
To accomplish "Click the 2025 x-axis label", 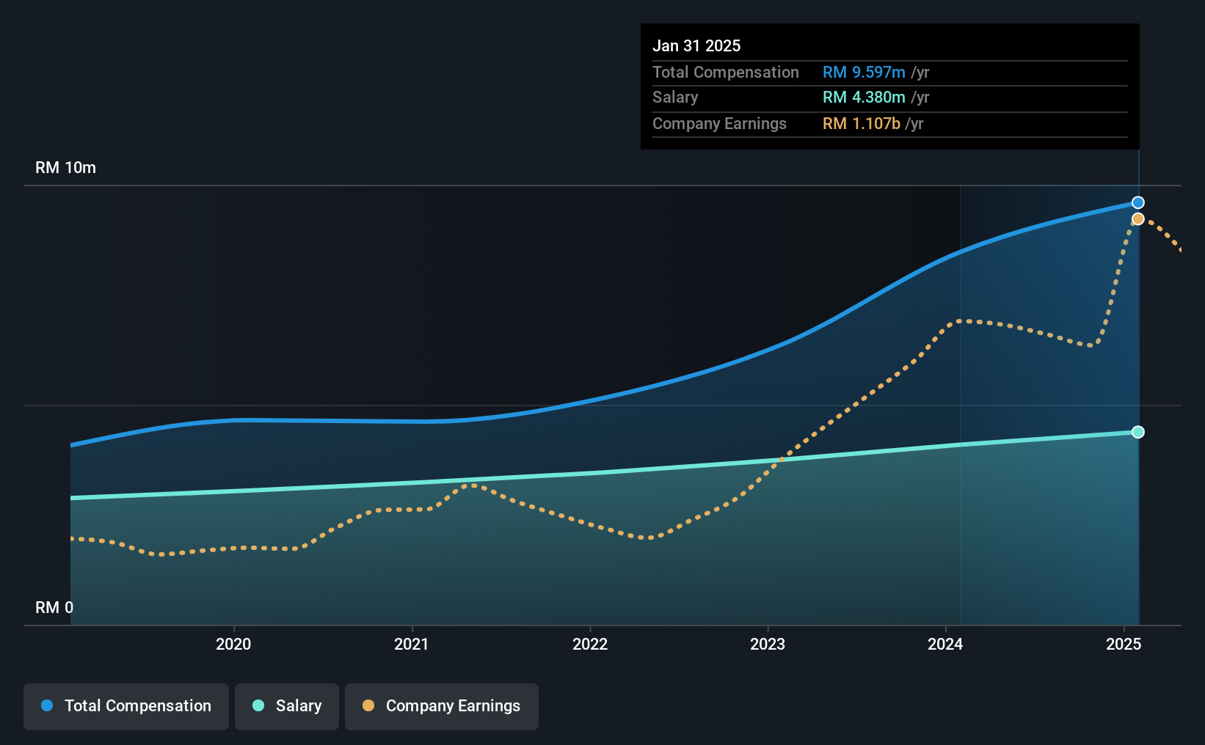I will pos(1124,644).
